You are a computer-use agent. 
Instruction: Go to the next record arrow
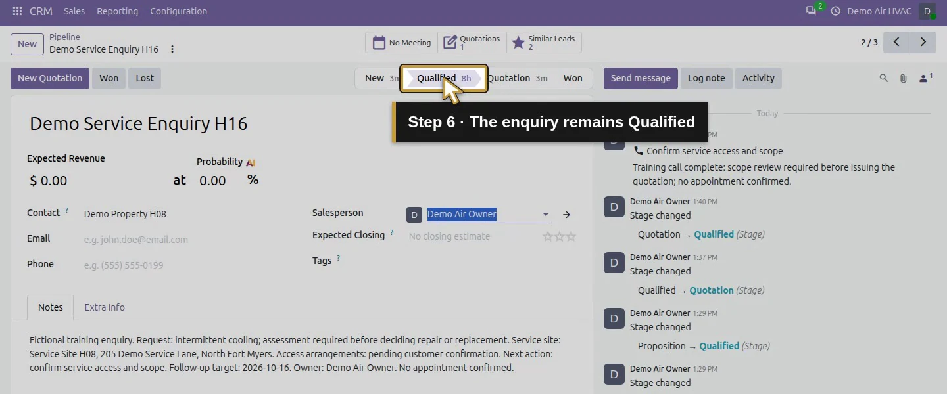(x=923, y=42)
